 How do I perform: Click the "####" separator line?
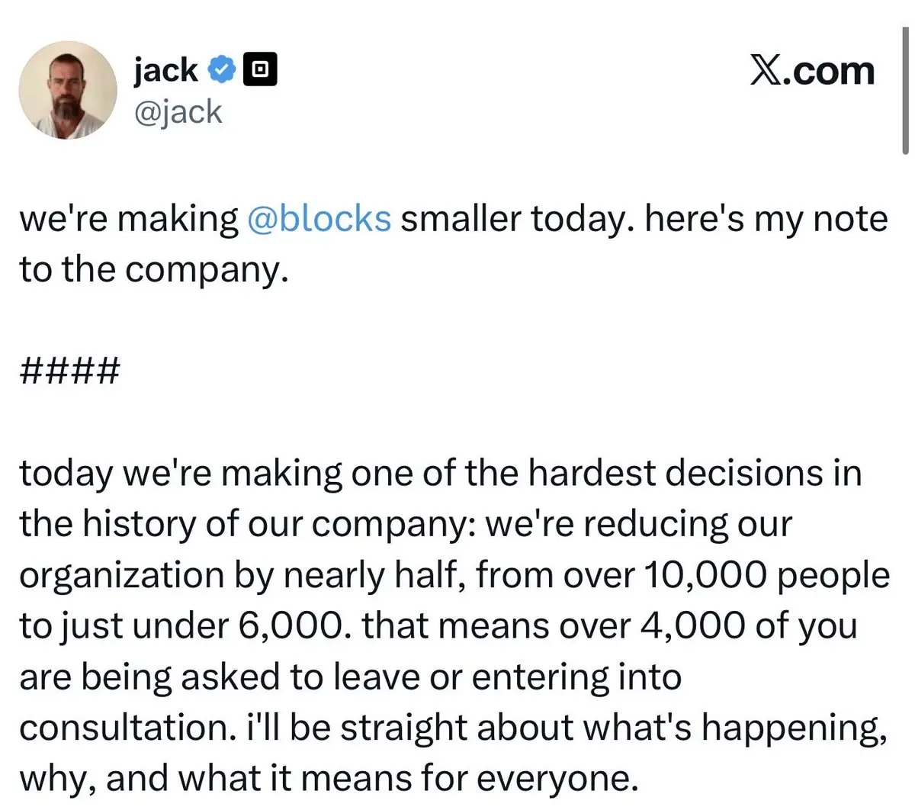(69, 371)
